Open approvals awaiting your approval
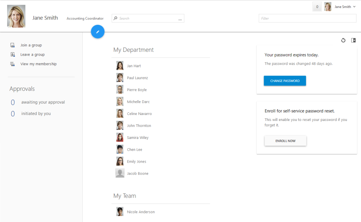The image size is (361, 222). 42,102
